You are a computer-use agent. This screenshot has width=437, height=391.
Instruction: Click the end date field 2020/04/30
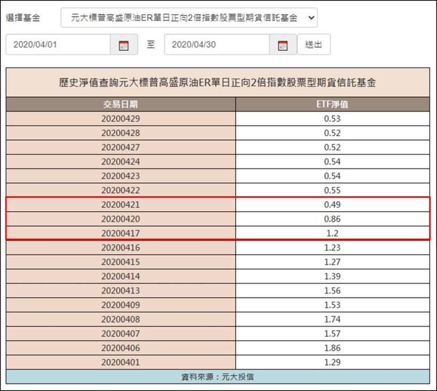[217, 45]
